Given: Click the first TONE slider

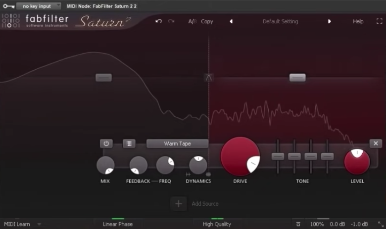Looking at the screenshot, I should [x=278, y=156].
